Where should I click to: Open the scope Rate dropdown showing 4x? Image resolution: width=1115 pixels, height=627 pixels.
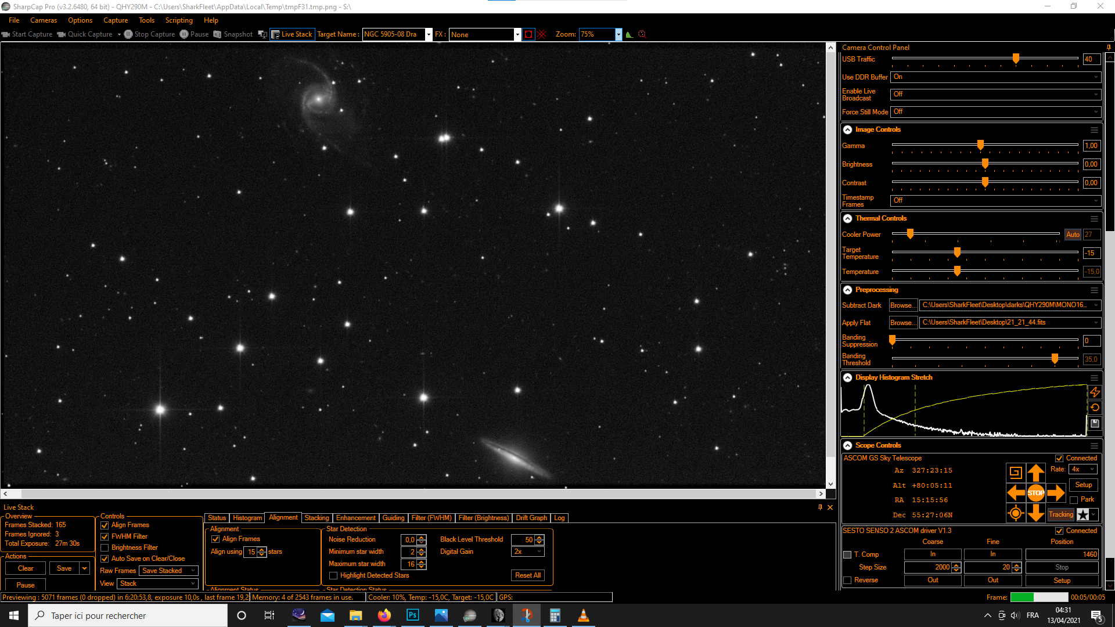[1083, 469]
